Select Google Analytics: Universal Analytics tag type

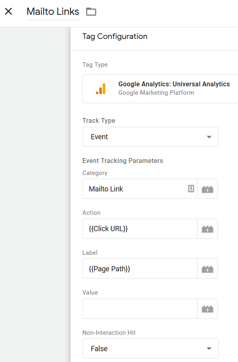point(160,89)
